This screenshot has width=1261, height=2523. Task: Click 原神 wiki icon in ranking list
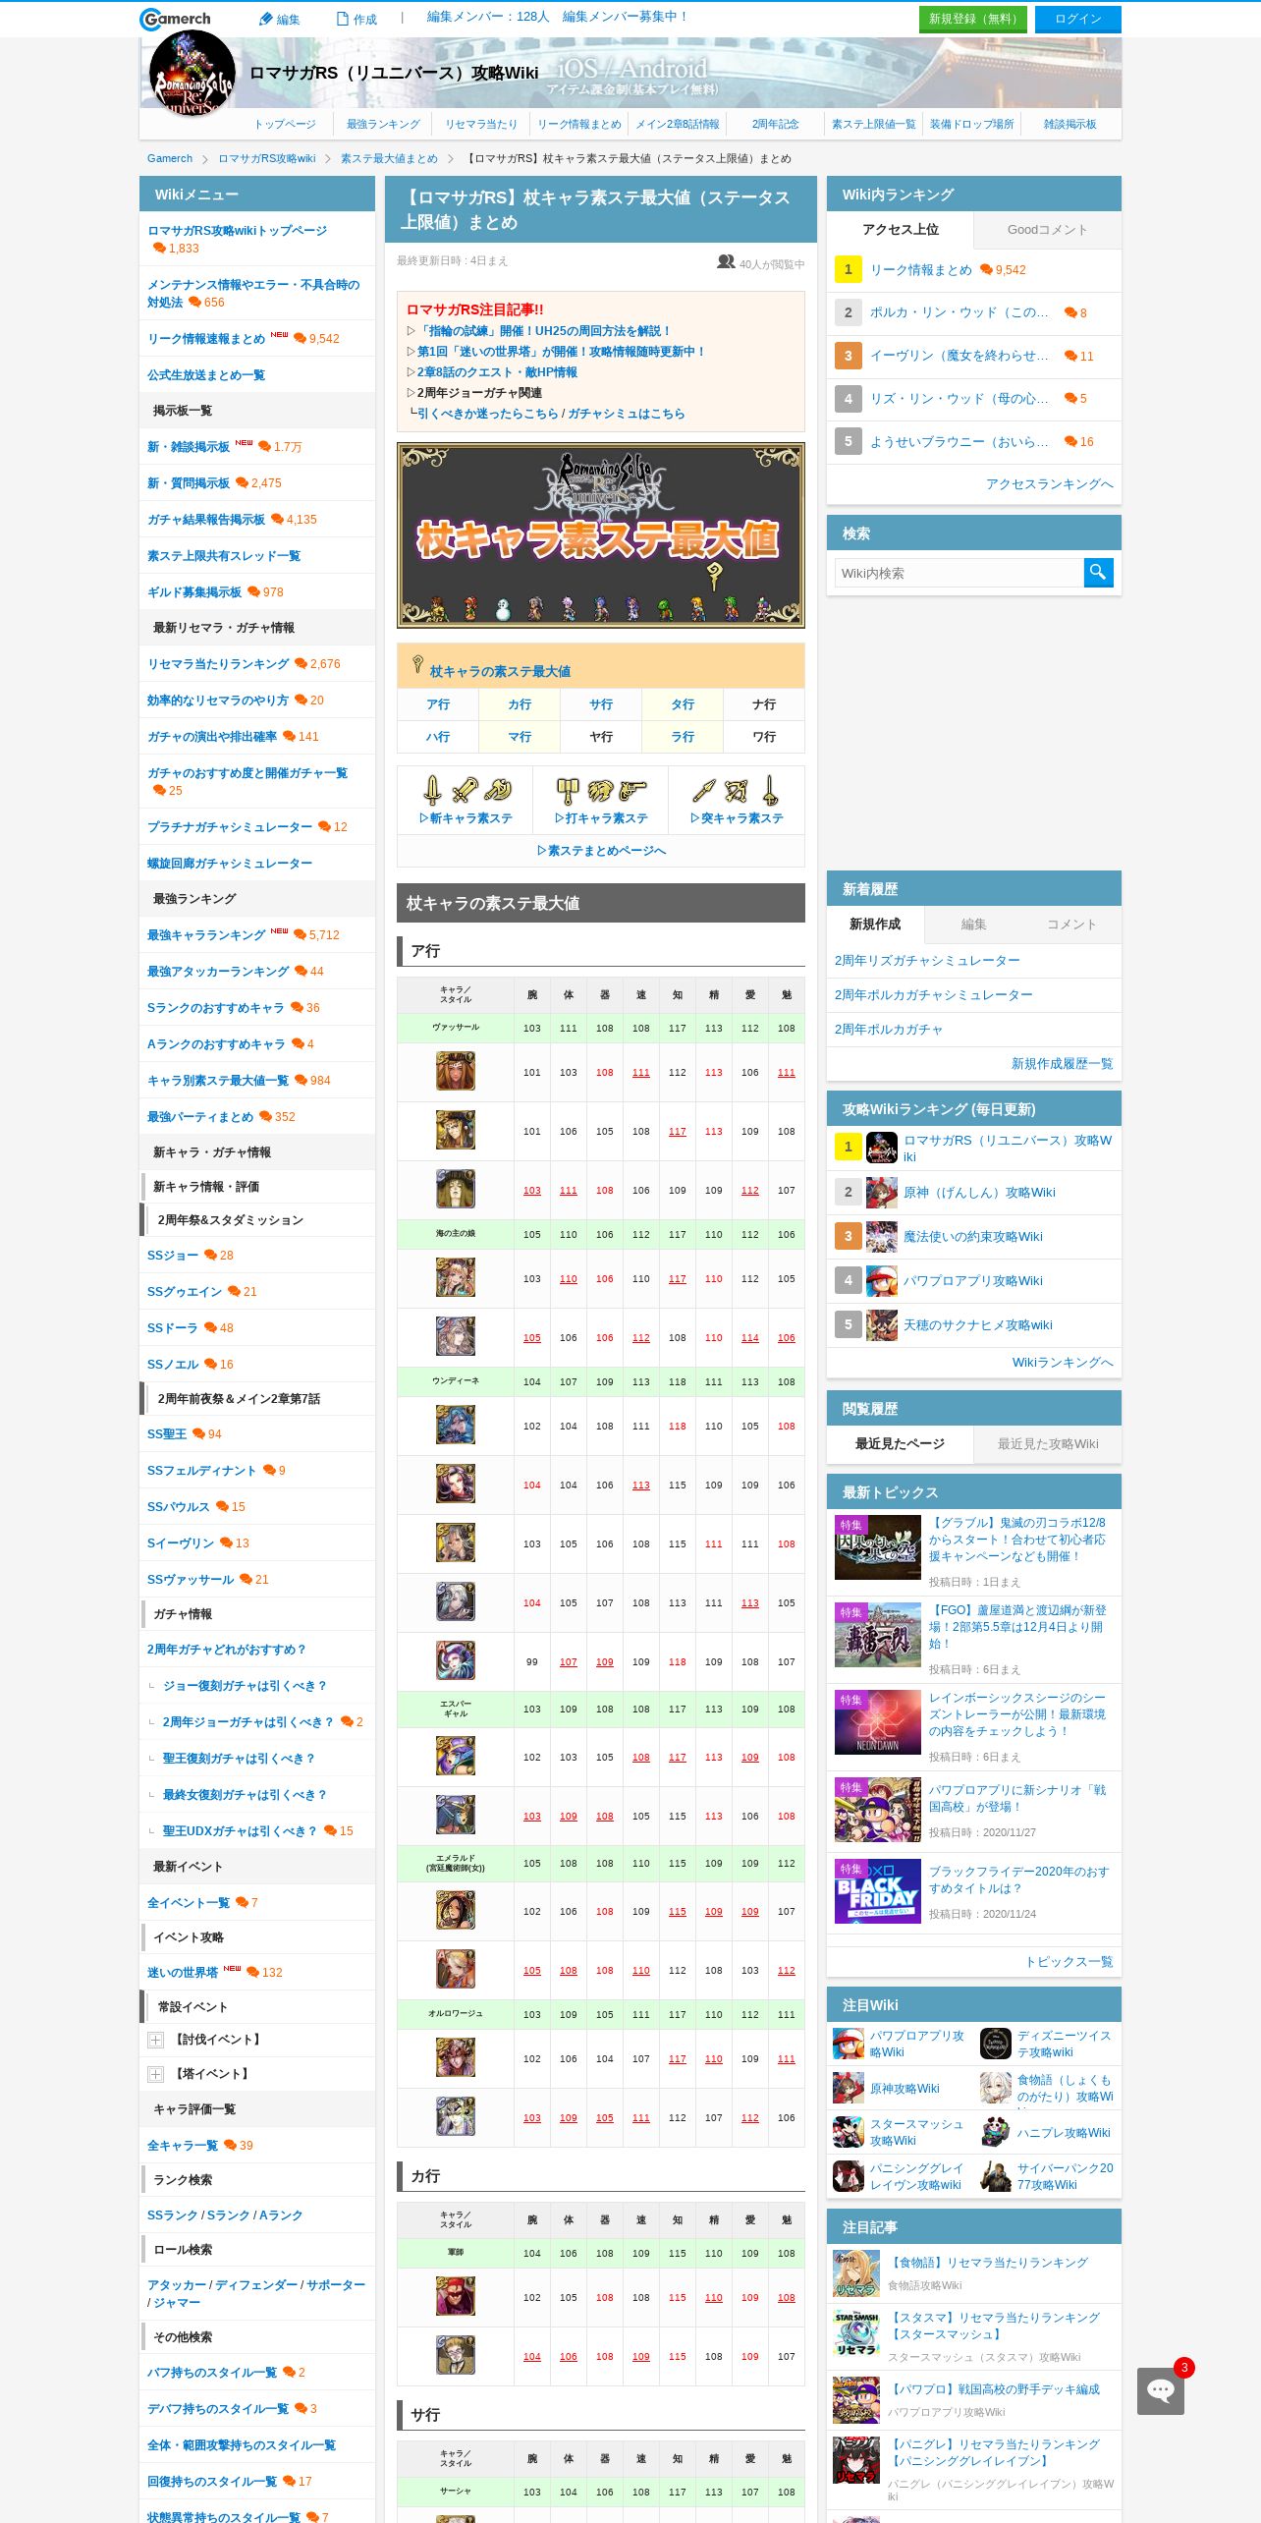point(881,1193)
